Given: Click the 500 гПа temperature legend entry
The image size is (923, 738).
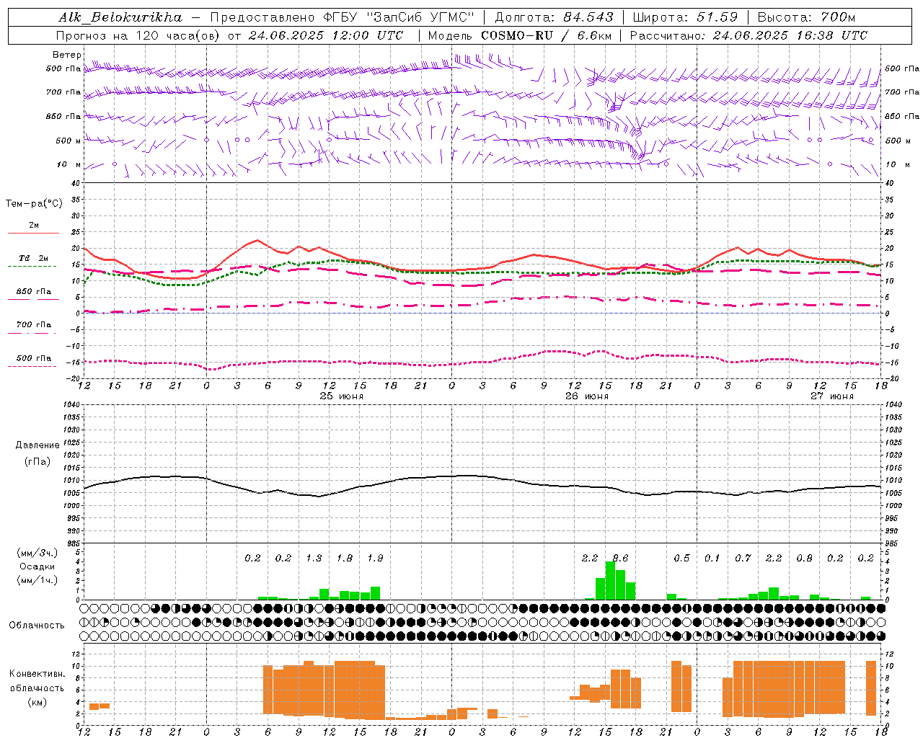Looking at the screenshot, I should tap(34, 358).
